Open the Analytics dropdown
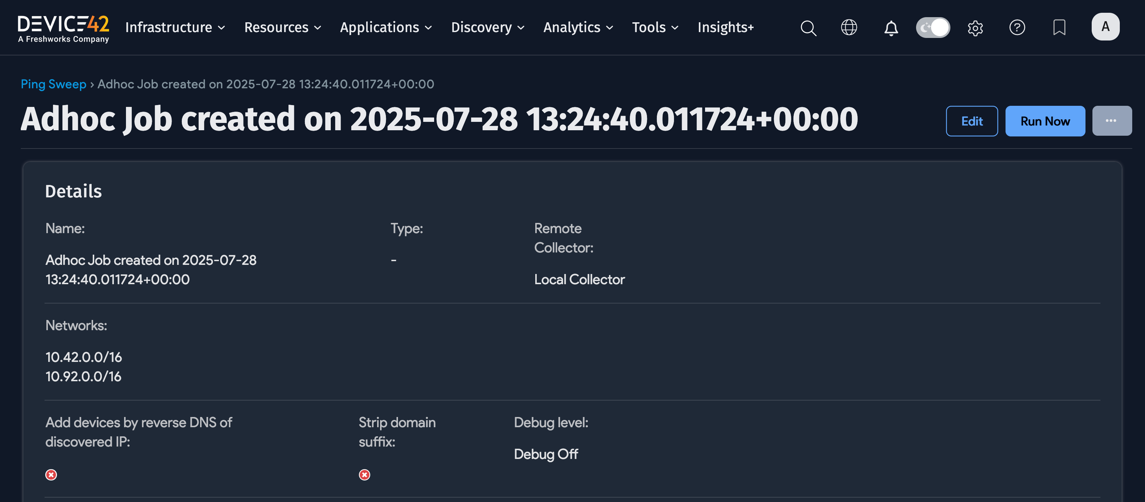This screenshot has width=1145, height=502. click(578, 27)
